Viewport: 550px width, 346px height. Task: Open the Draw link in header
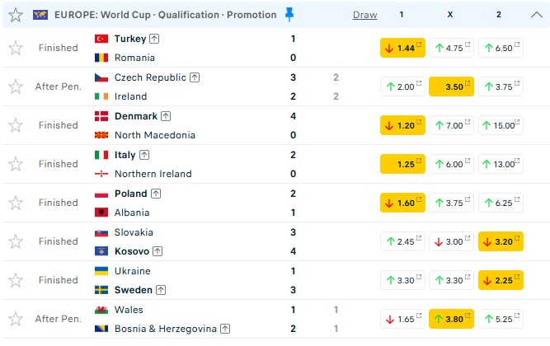pyautogui.click(x=364, y=15)
